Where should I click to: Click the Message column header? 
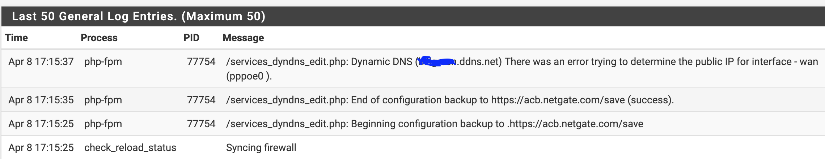pyautogui.click(x=243, y=38)
